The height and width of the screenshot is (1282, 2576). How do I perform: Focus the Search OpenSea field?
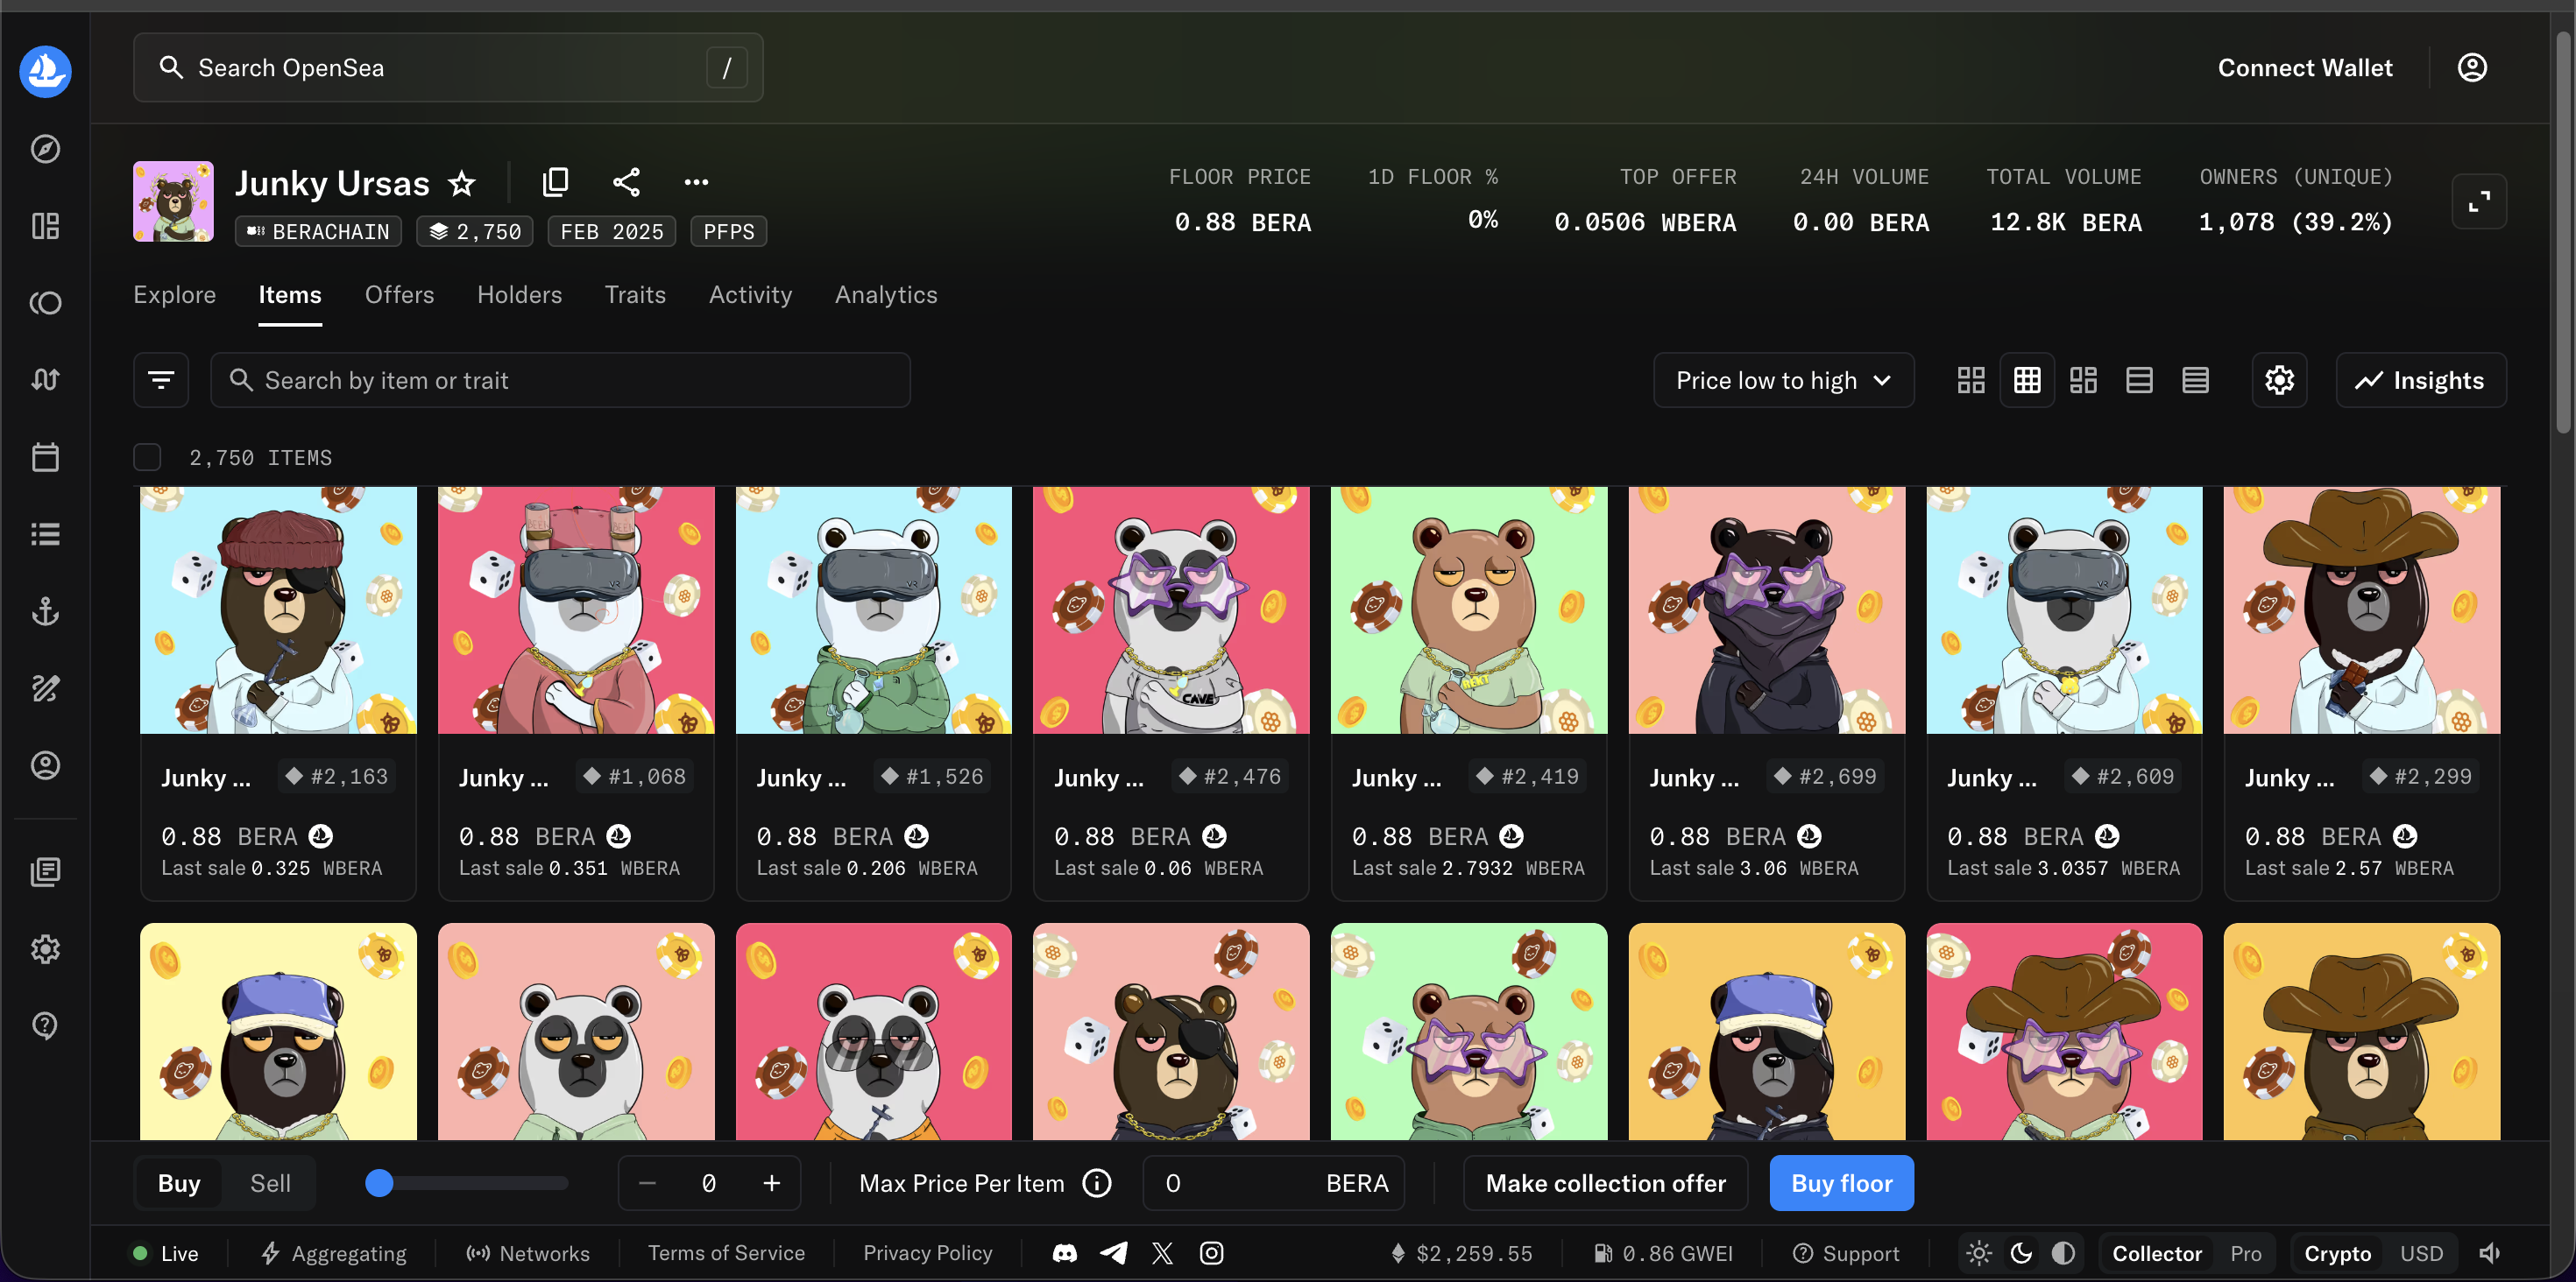[x=448, y=67]
